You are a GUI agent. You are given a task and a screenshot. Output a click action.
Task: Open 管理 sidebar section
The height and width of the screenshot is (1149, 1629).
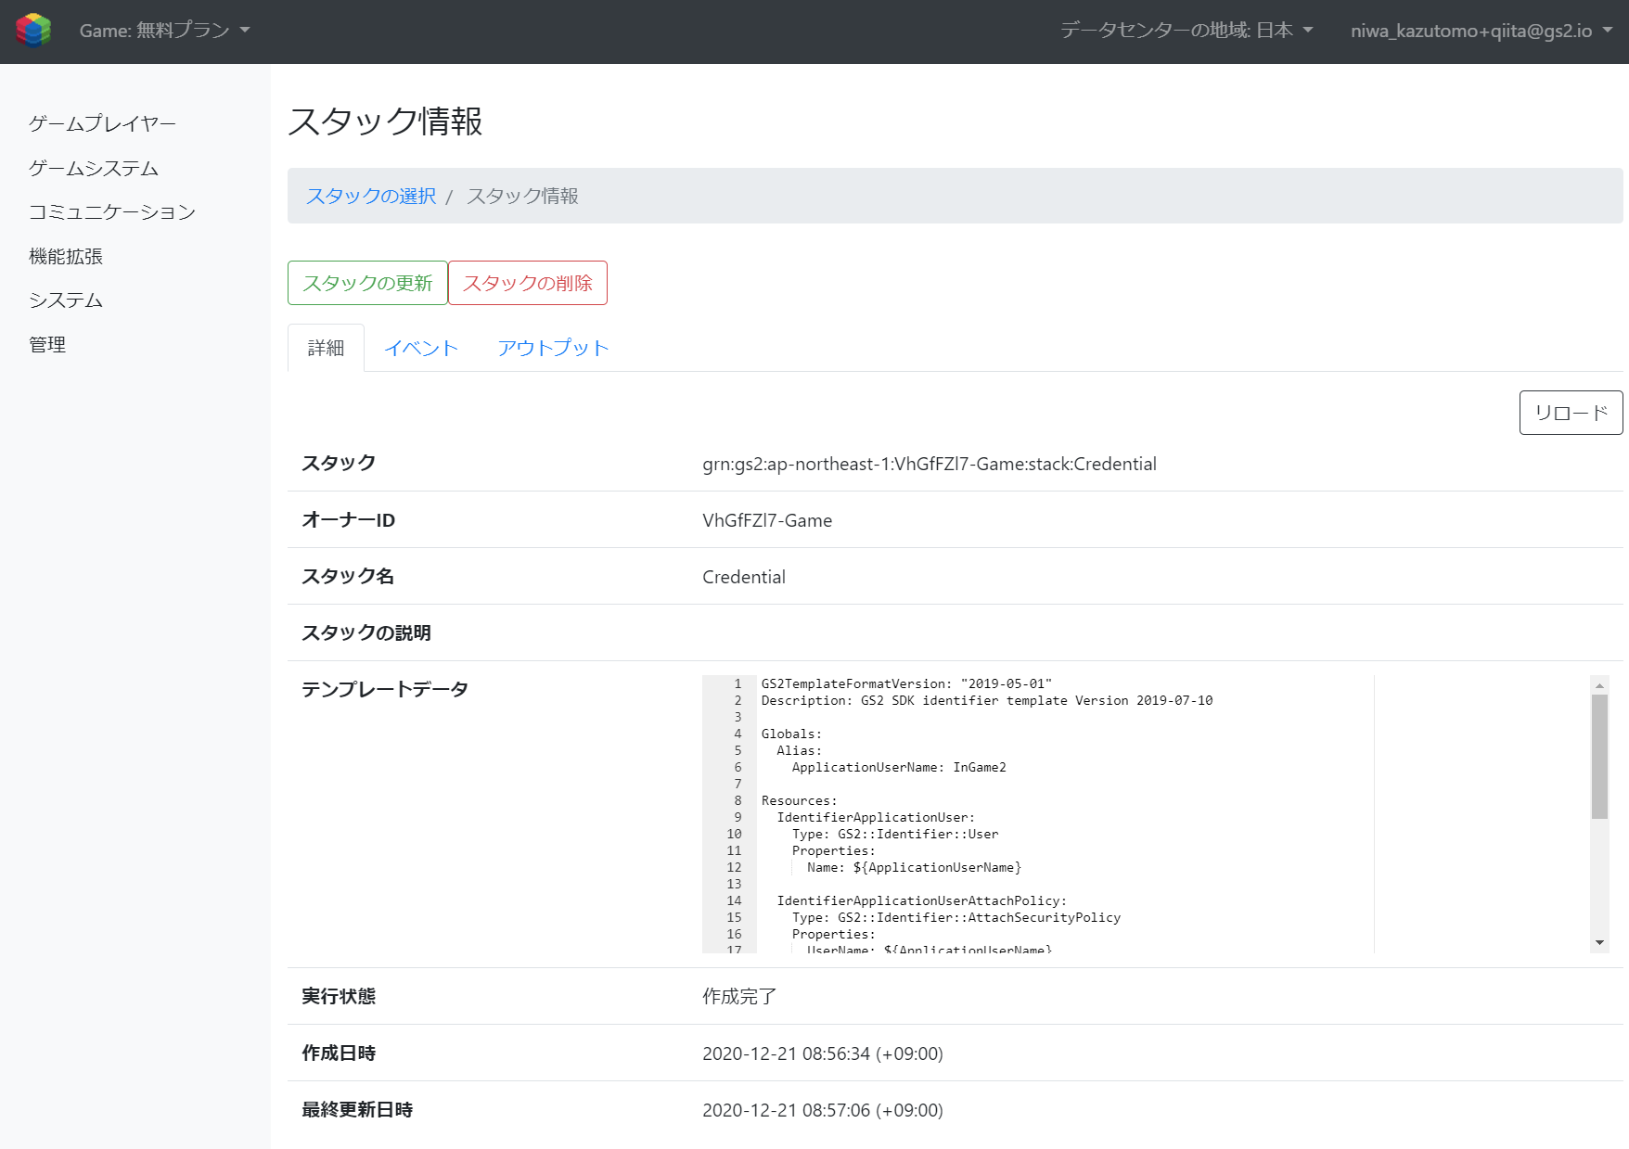click(x=47, y=344)
